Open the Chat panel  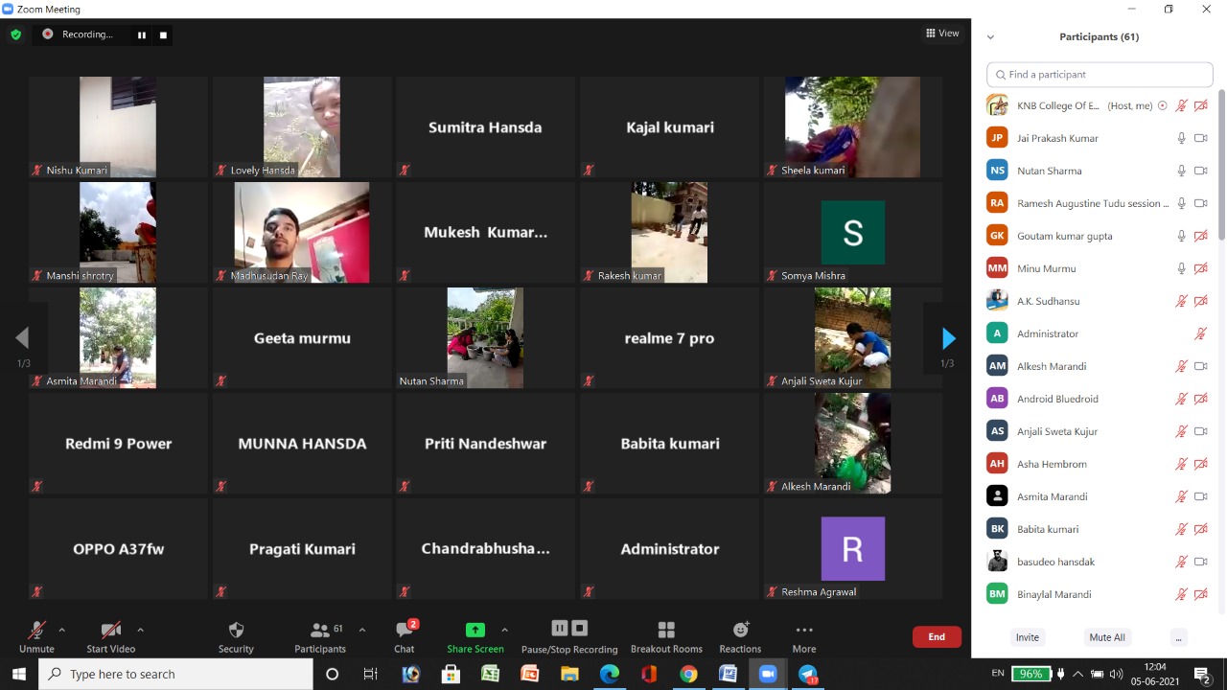[x=405, y=636]
